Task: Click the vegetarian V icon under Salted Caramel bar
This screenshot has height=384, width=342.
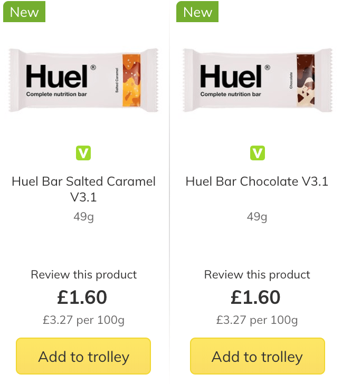Action: (83, 153)
